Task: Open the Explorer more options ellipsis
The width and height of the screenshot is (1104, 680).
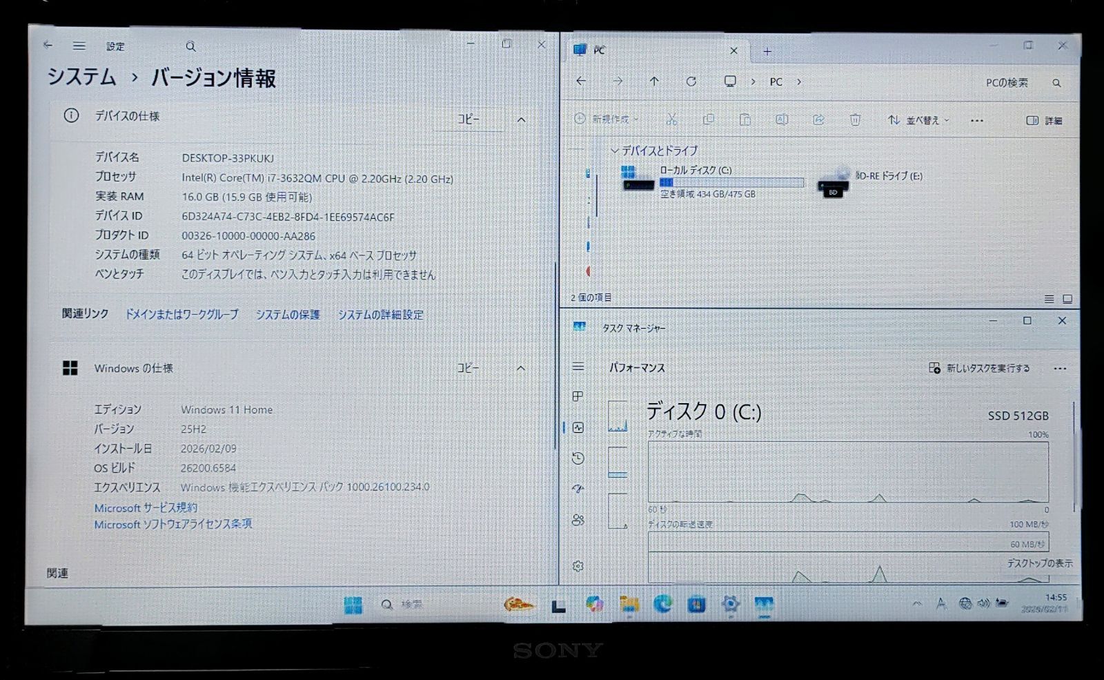Action: tap(977, 120)
